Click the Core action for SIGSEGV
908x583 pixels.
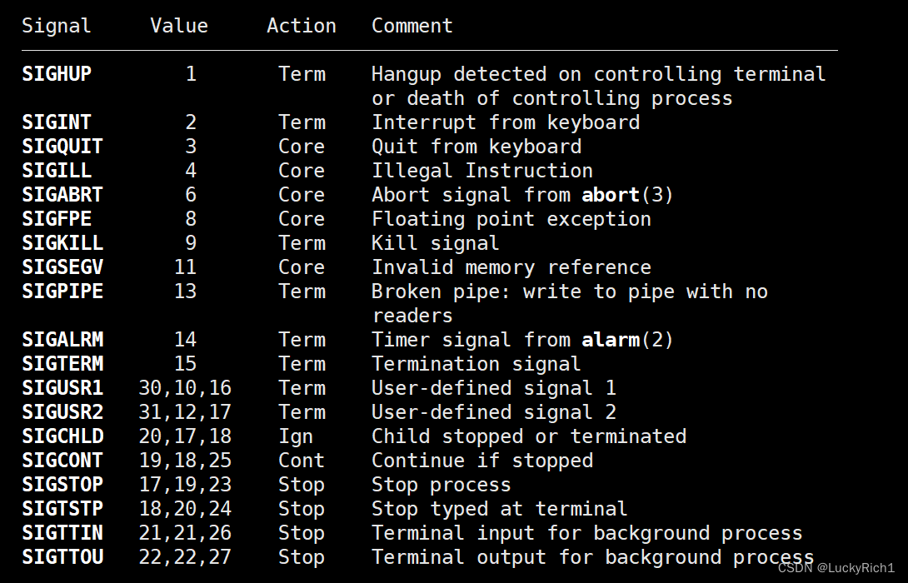coord(301,267)
